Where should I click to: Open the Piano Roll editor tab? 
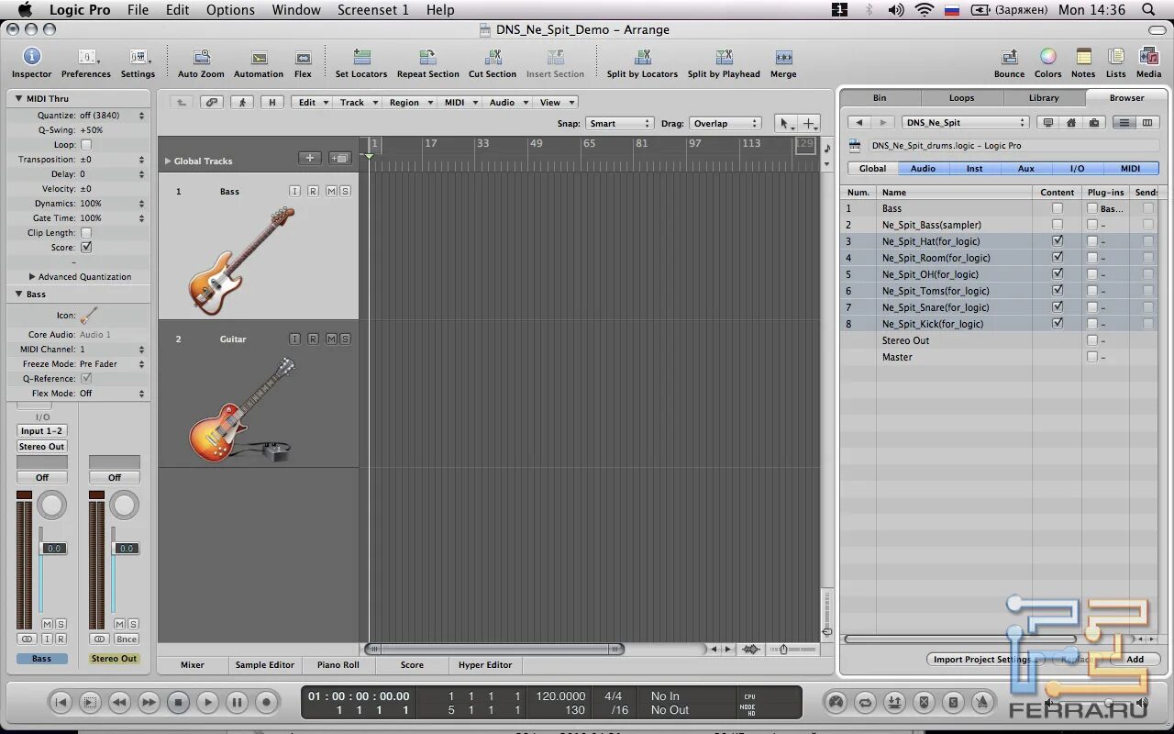point(338,664)
